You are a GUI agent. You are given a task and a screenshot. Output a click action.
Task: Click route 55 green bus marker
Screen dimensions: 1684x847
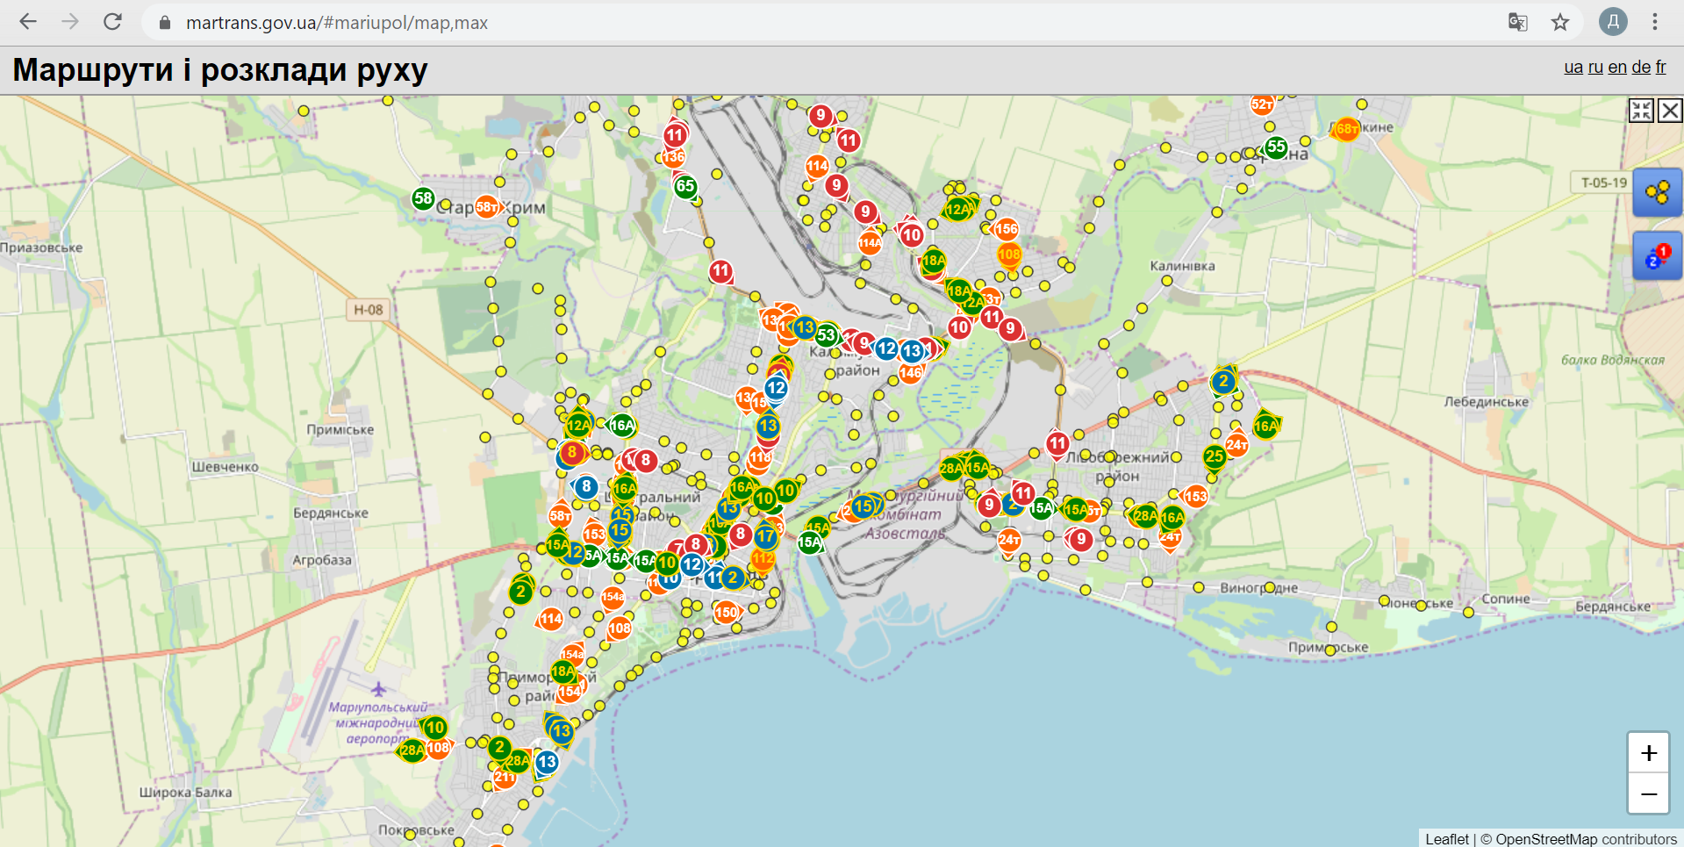pos(1276,147)
